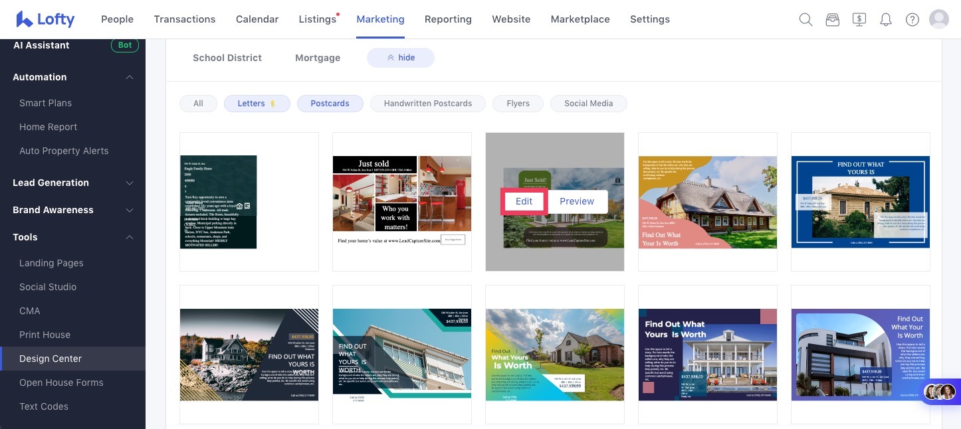
Task: Expand the Lead Generation section
Action: click(130, 183)
